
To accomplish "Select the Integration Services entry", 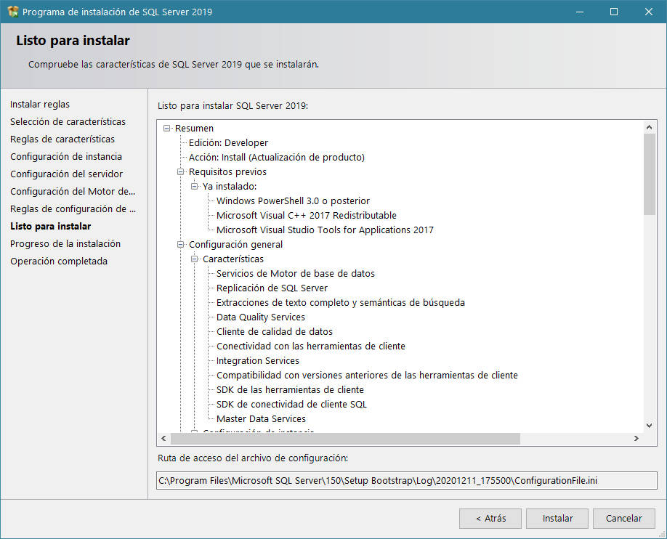I will pyautogui.click(x=256, y=361).
